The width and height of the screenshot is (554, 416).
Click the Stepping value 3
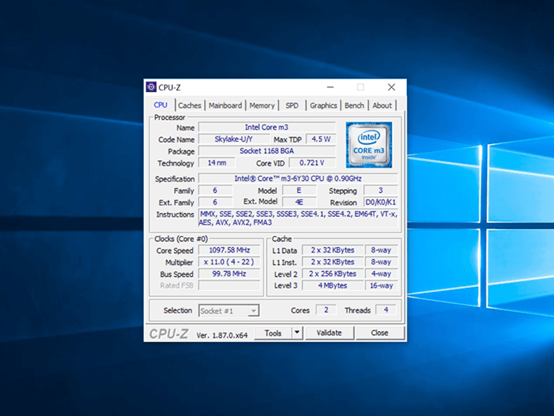coord(381,190)
